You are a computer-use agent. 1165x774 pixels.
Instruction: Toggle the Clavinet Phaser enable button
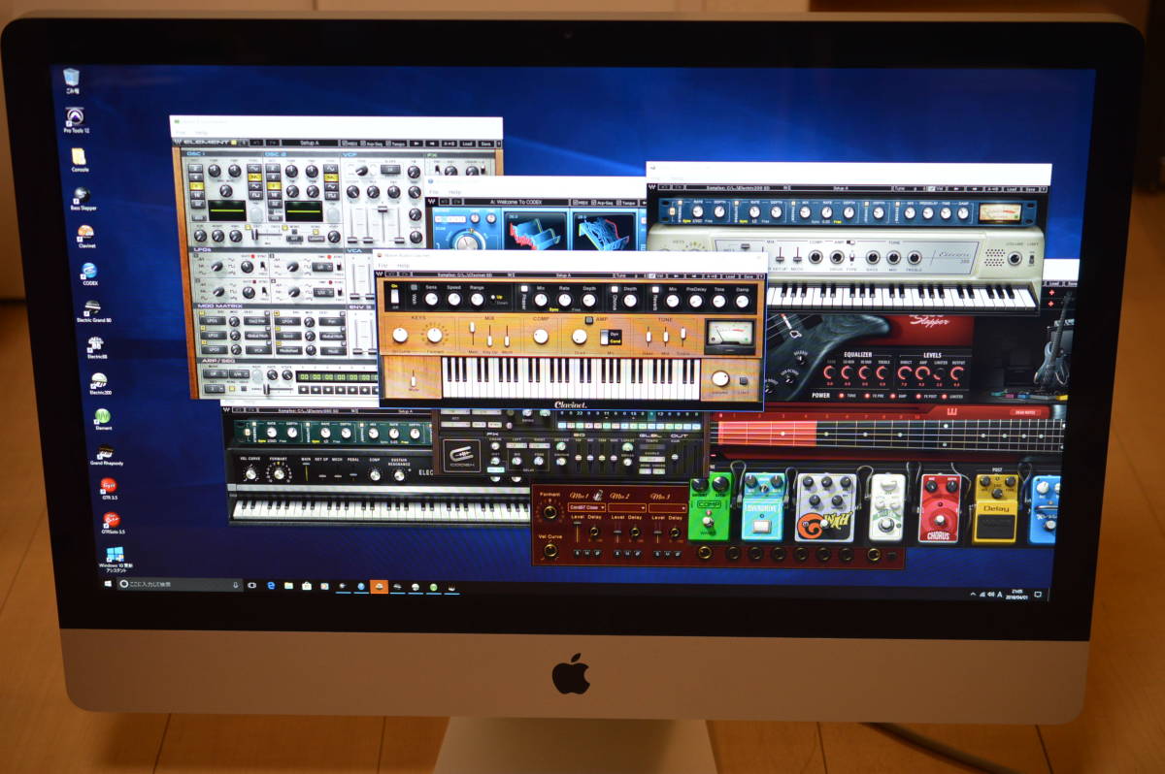click(525, 288)
